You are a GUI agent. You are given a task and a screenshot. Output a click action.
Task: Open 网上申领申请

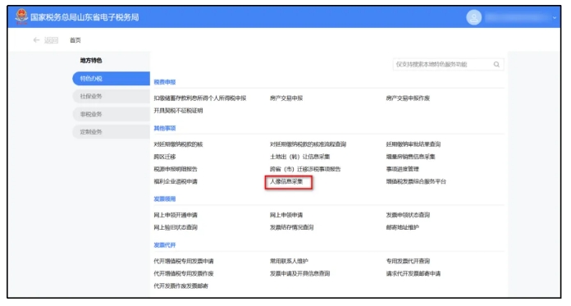pos(286,215)
